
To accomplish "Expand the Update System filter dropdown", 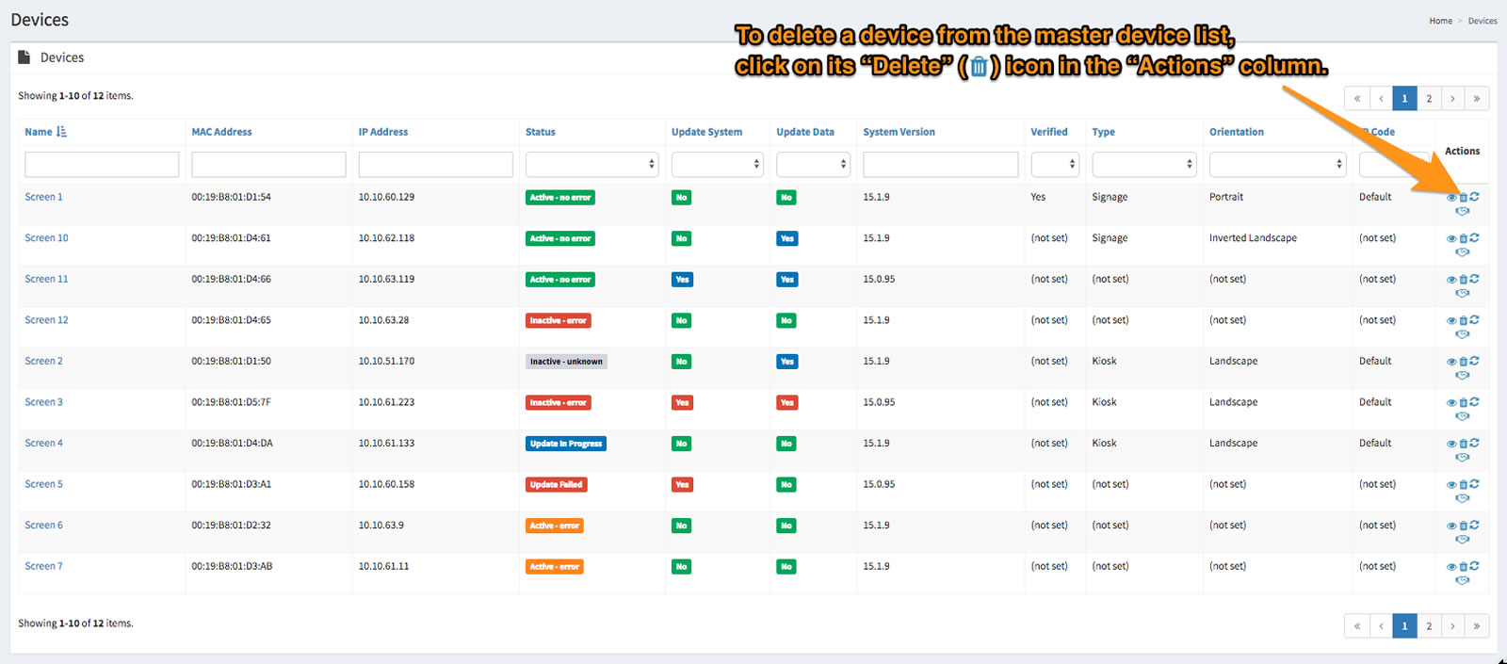I will (x=717, y=164).
